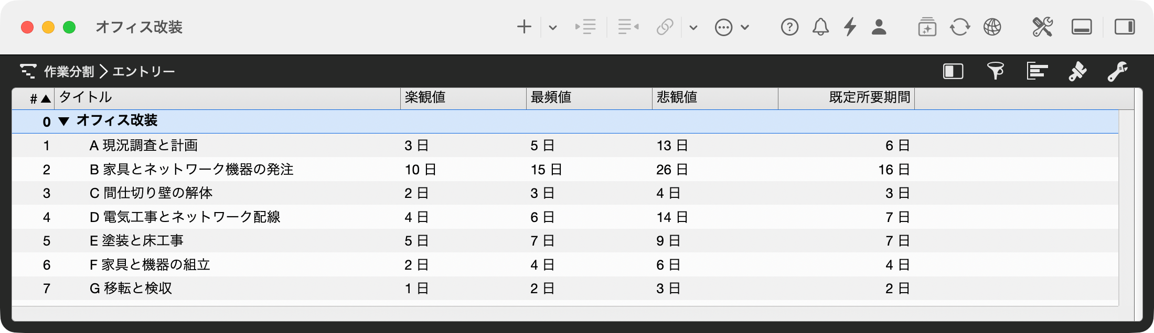Toggle the bottom panel icon
This screenshot has width=1154, height=333.
click(1082, 27)
